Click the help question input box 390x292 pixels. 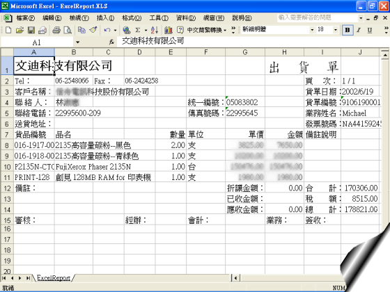point(317,17)
